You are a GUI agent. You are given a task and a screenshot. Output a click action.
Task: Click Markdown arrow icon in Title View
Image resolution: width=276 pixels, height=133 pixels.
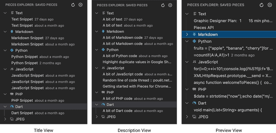(12, 32)
